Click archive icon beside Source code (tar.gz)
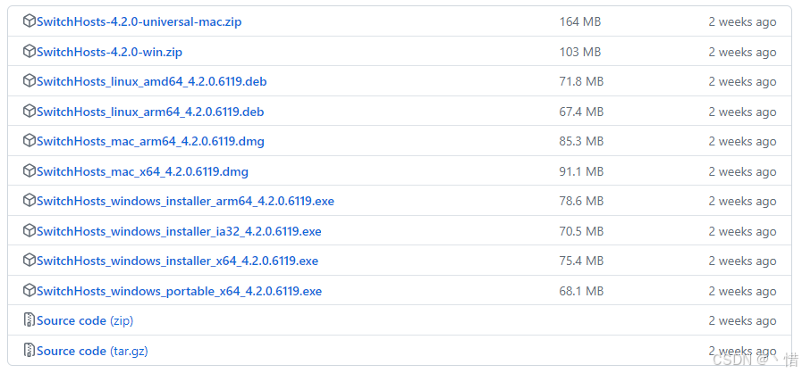 [30, 351]
